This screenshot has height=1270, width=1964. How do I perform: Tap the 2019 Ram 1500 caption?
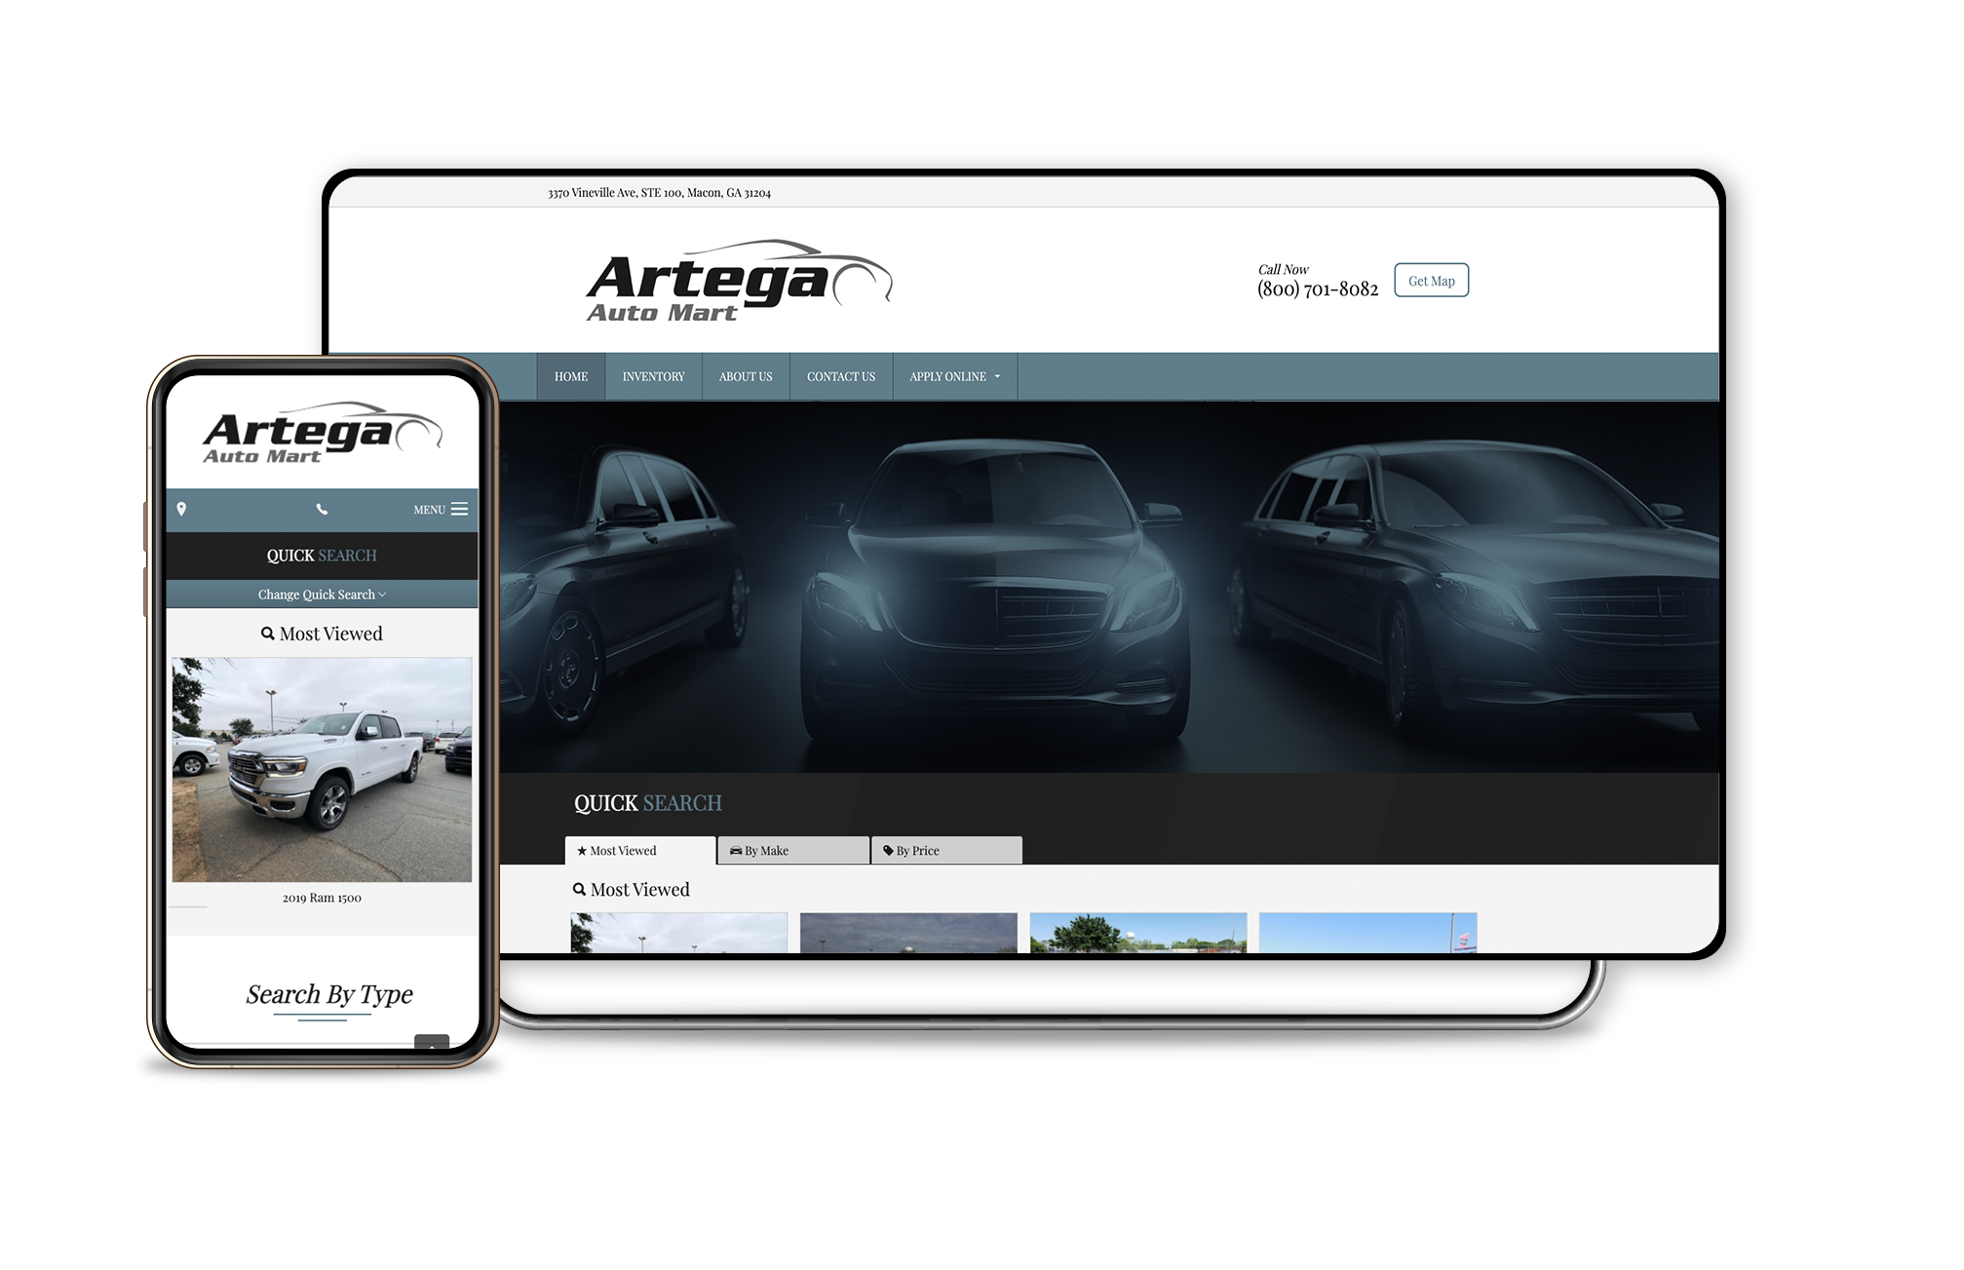[322, 898]
